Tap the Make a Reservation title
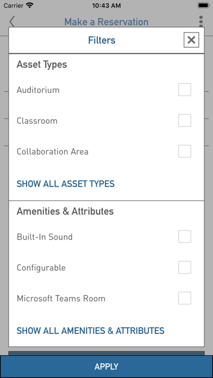213x378 pixels. coord(106,22)
